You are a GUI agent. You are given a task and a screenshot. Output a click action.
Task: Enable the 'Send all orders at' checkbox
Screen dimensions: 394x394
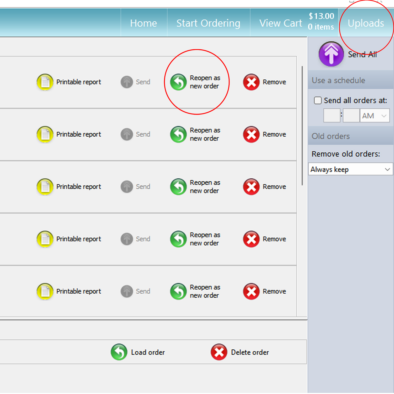point(318,100)
